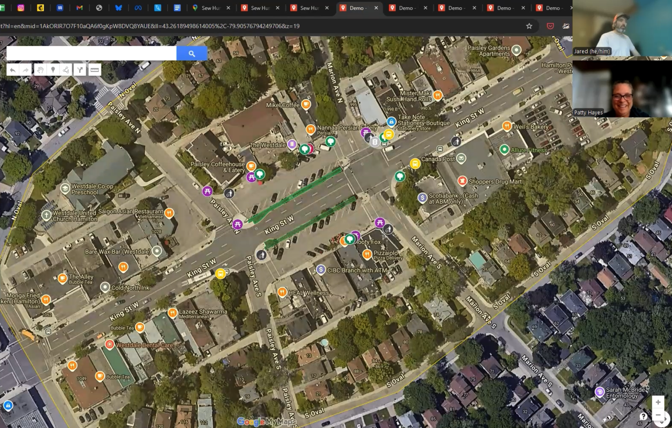The image size is (672, 428).
Task: Click Jared's video call thumbnail
Action: 622,28
